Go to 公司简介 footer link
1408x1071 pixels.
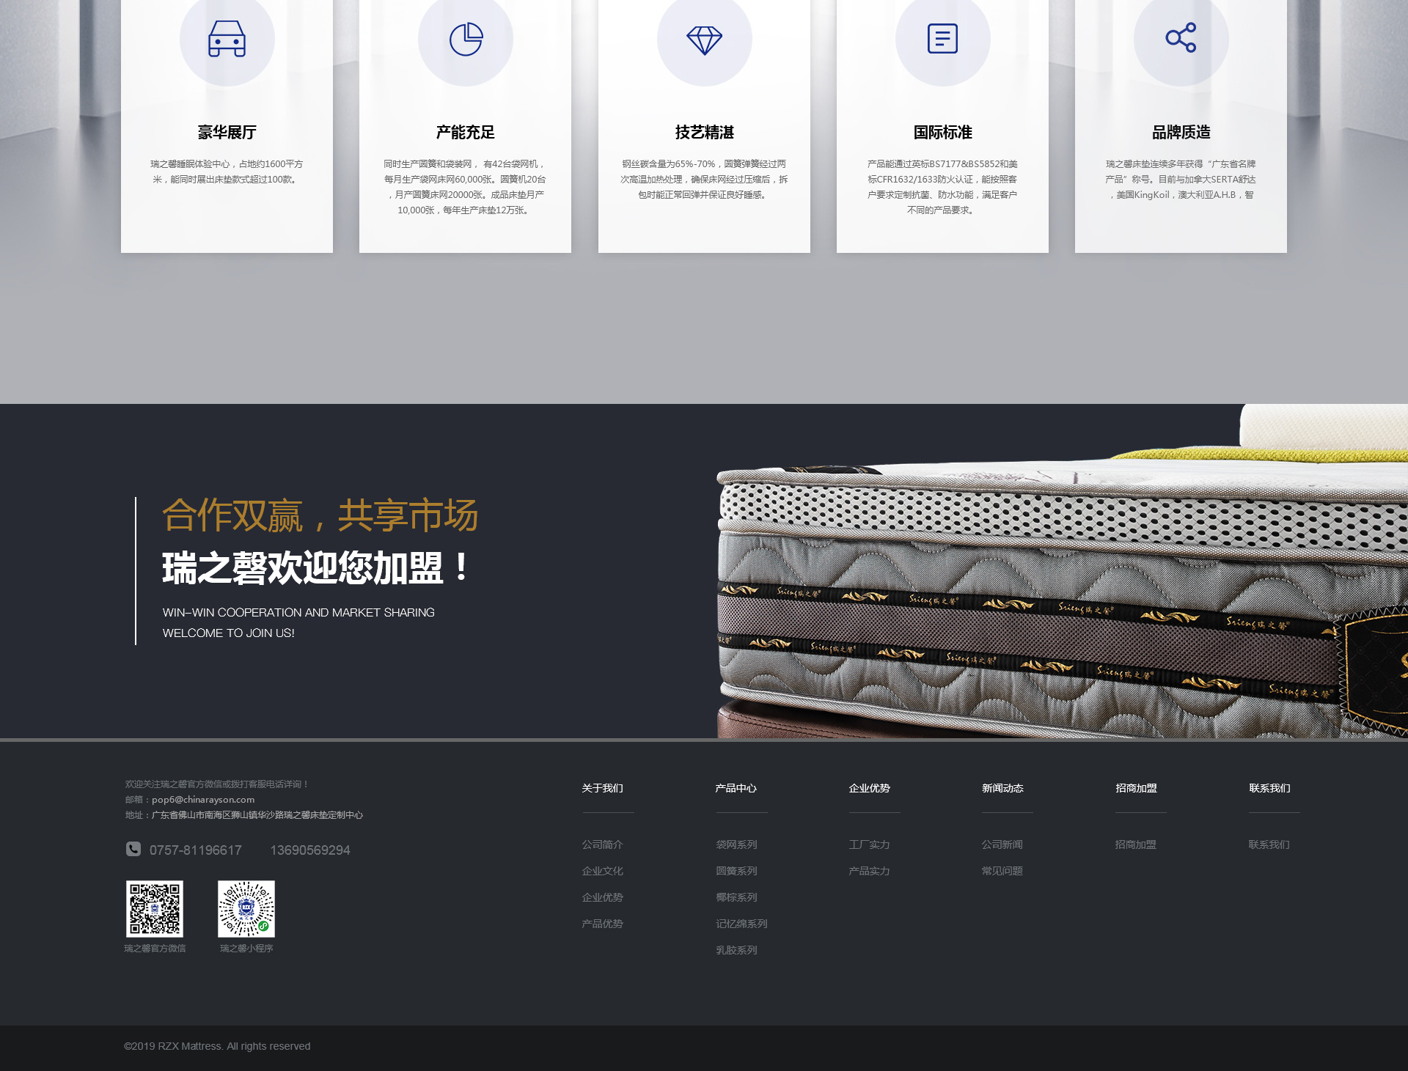[x=602, y=844]
